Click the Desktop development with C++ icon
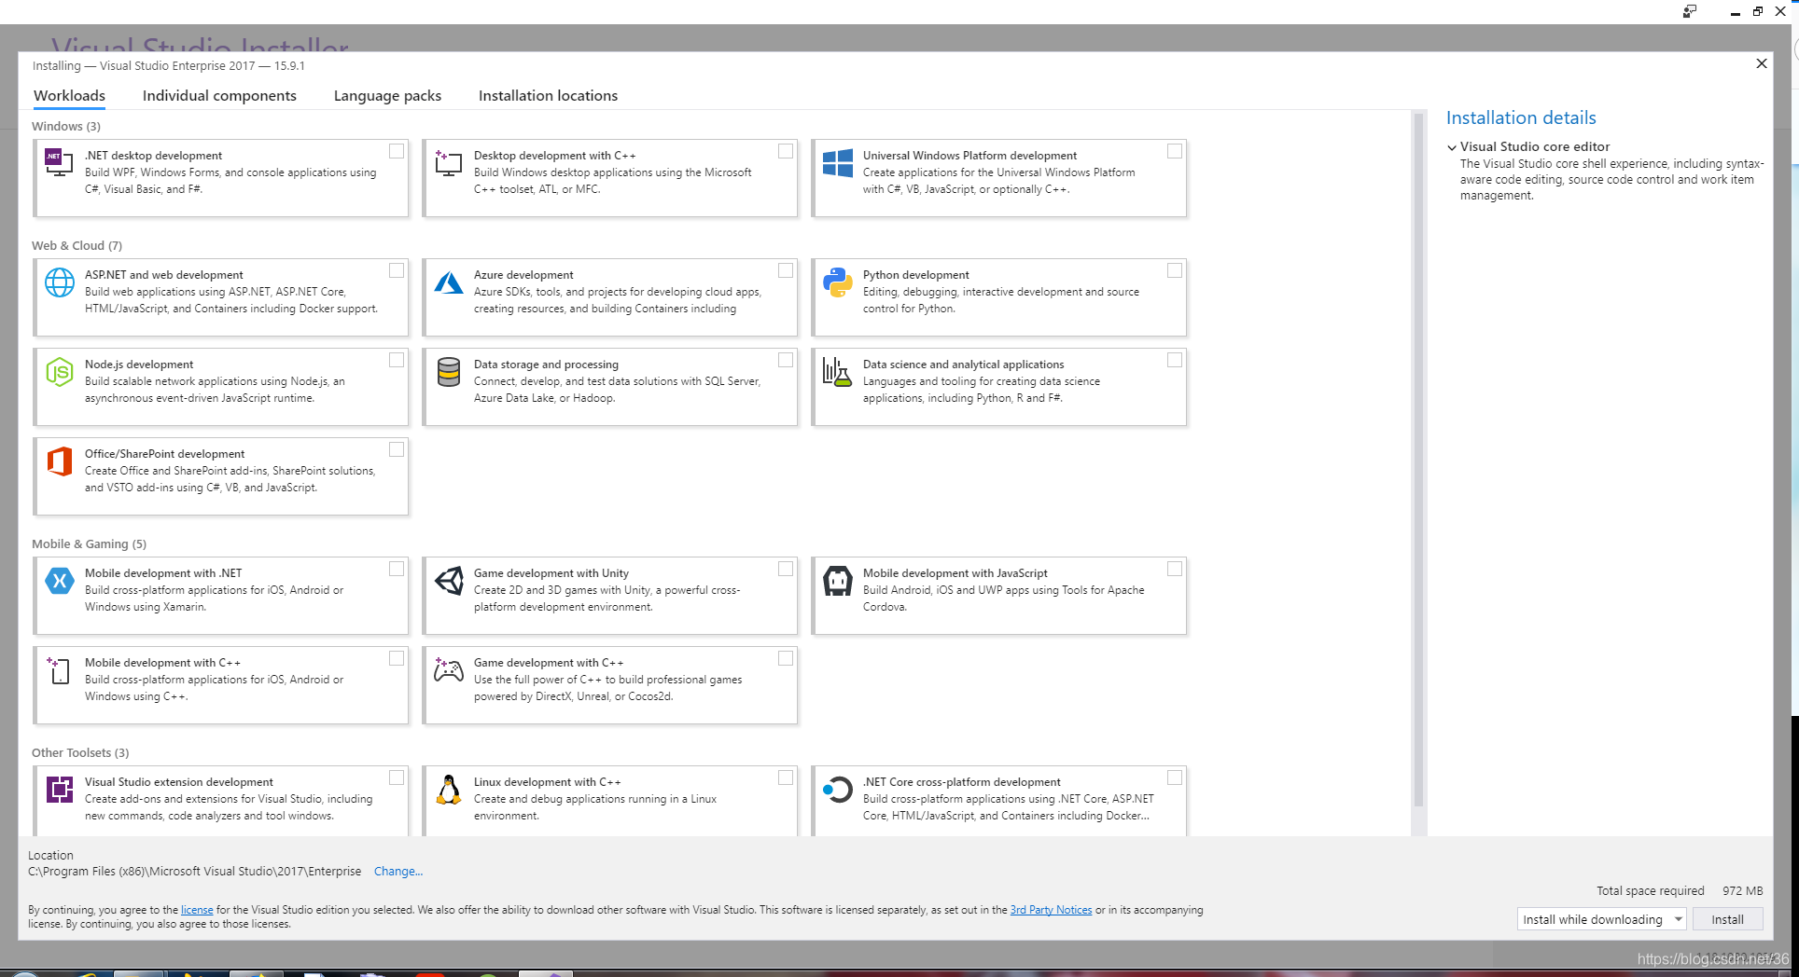This screenshot has width=1799, height=977. coord(449,163)
